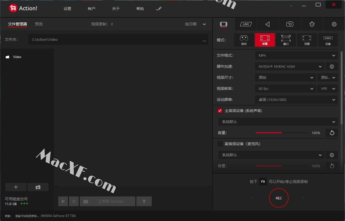
Task: Enable 副音频设备（麦克风）checkbox
Action: coord(220,144)
